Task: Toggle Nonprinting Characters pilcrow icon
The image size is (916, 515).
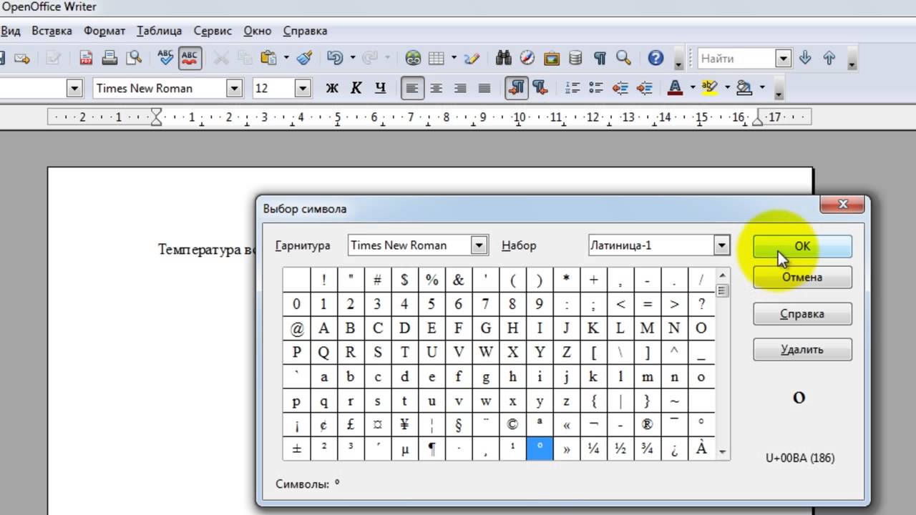Action: (600, 58)
